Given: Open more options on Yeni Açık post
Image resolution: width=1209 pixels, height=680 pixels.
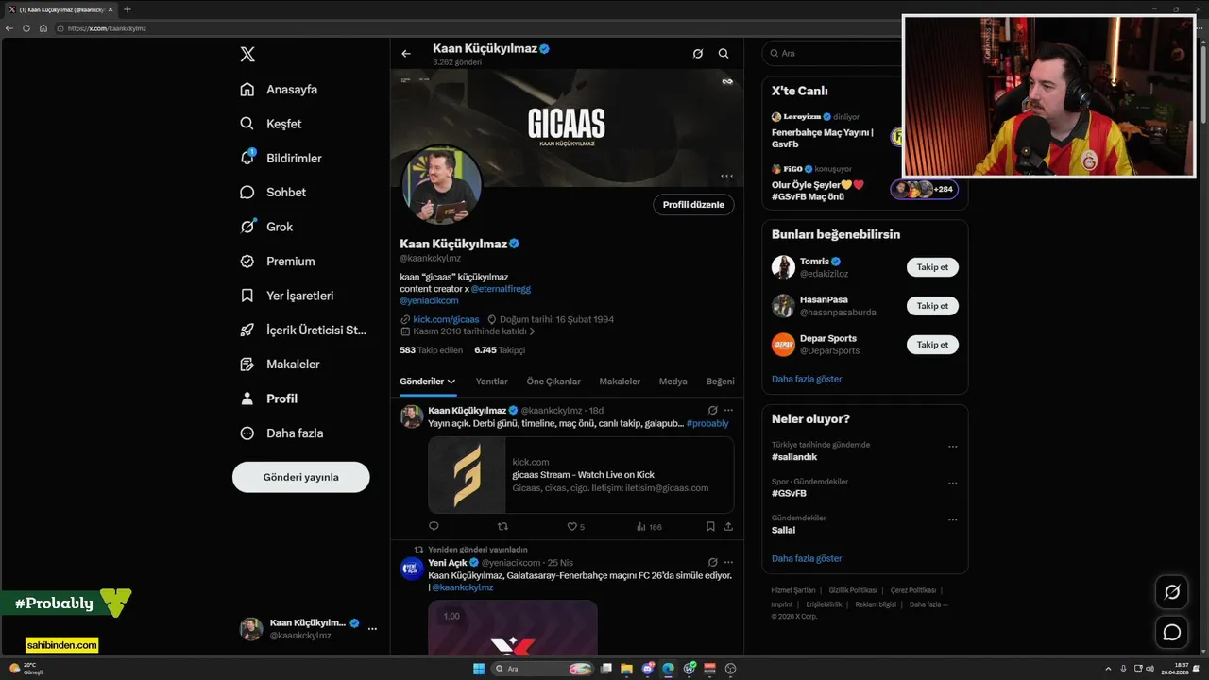Looking at the screenshot, I should coord(728,562).
